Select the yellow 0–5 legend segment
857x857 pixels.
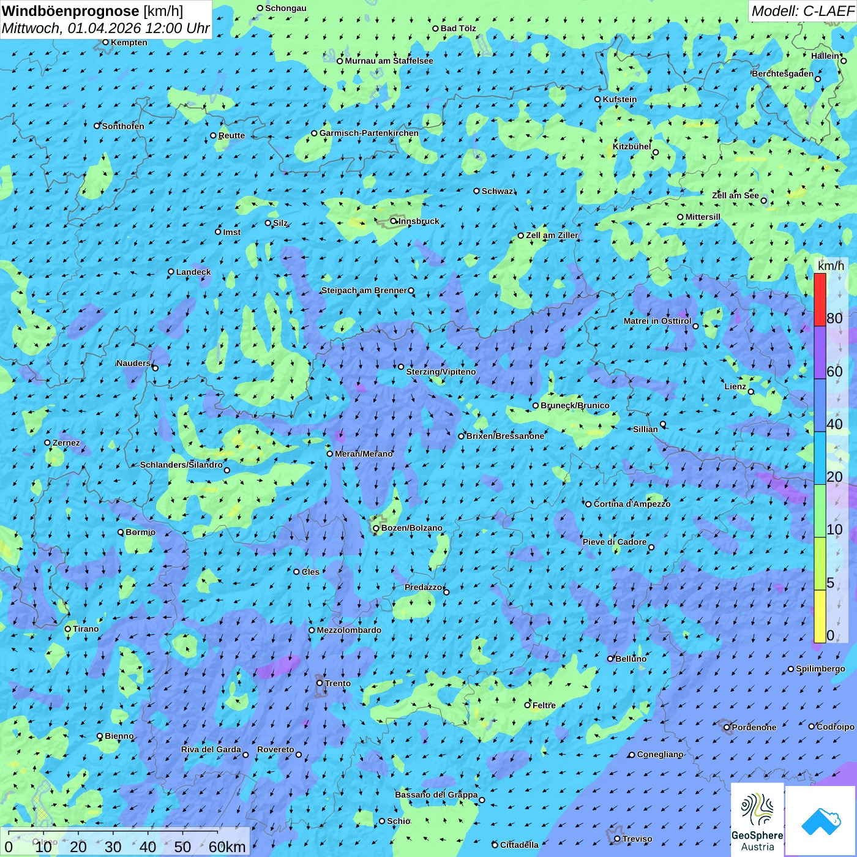(820, 616)
